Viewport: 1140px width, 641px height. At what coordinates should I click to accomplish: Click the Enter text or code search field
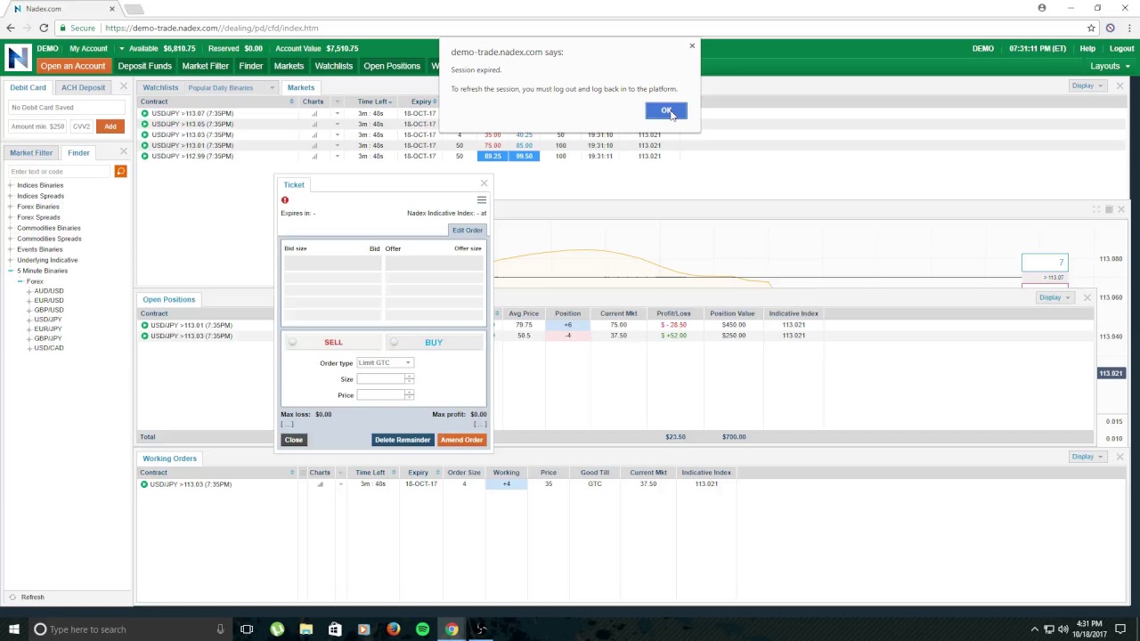(x=61, y=171)
